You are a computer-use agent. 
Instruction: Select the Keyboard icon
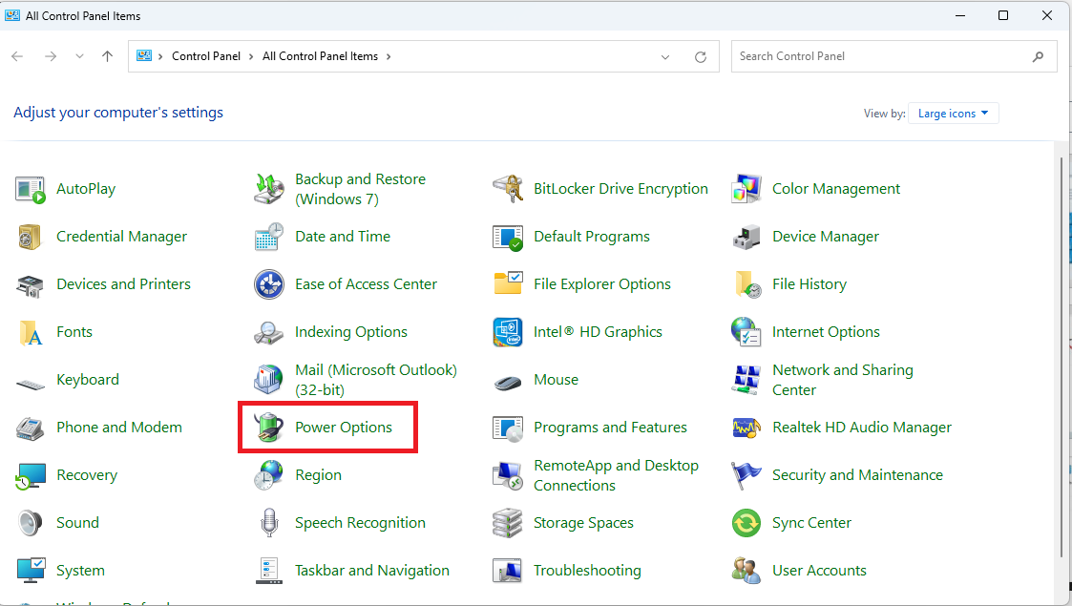point(31,384)
